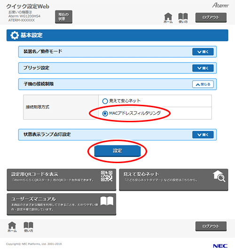Click the Aterm logo
This screenshot has width=235, height=252.
click(220, 5)
